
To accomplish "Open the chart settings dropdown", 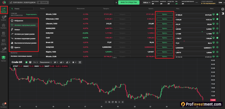I will (x=74, y=62).
